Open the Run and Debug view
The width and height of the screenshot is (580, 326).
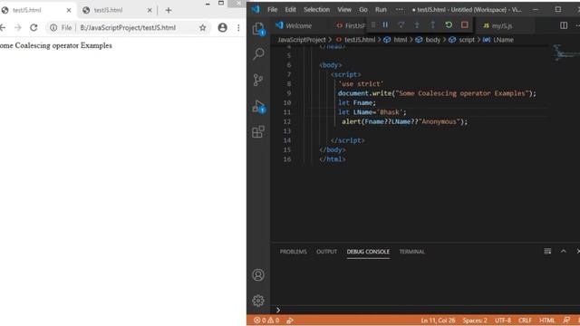[x=258, y=106]
